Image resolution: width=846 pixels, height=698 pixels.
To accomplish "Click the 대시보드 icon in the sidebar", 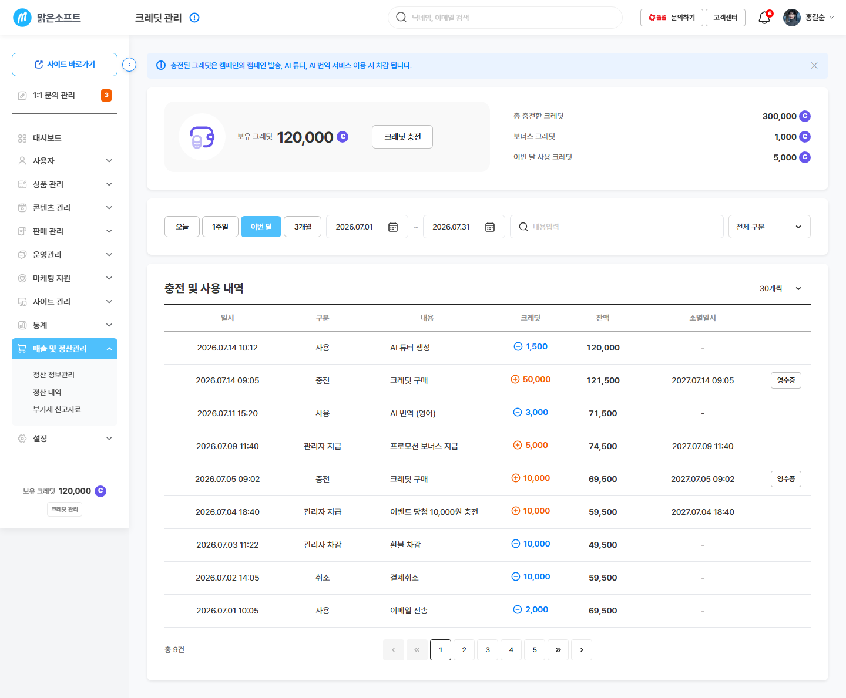I will tap(22, 138).
